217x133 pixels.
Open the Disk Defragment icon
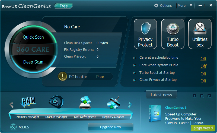click(85, 102)
